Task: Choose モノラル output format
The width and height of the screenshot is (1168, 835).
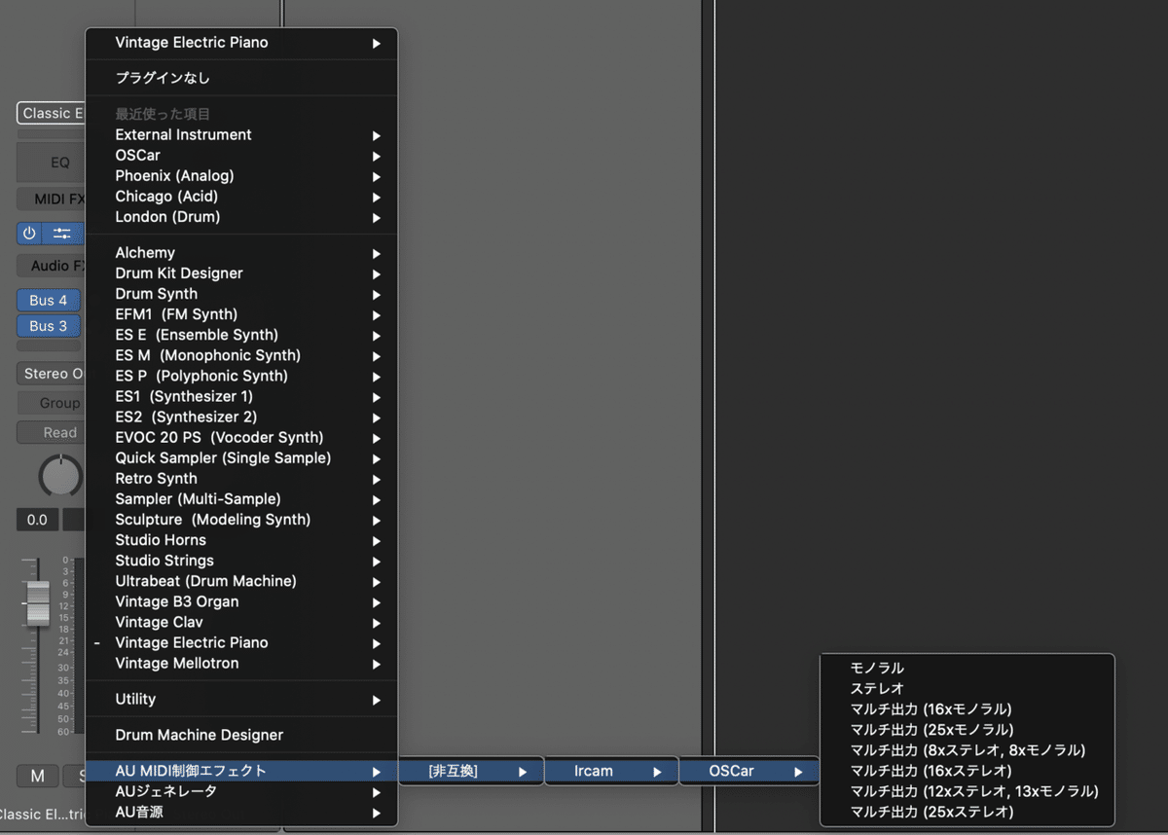Action: click(967, 668)
